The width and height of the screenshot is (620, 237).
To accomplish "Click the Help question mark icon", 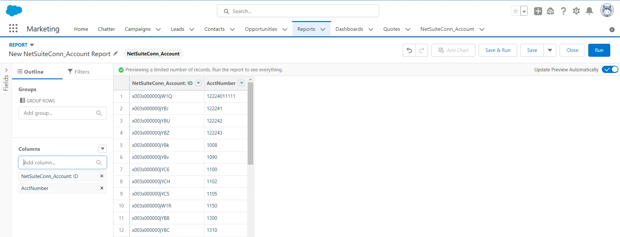I will pos(564,11).
